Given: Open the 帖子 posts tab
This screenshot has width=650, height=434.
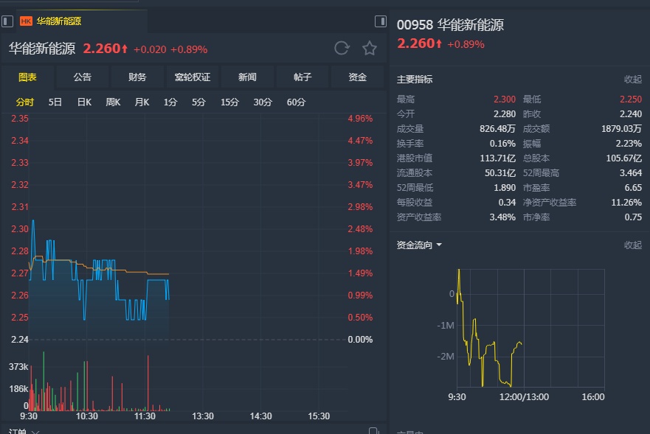Looking at the screenshot, I should (x=302, y=77).
